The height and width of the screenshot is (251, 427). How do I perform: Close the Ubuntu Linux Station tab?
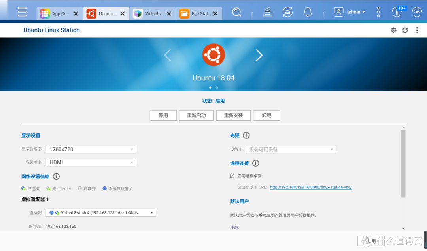(123, 13)
